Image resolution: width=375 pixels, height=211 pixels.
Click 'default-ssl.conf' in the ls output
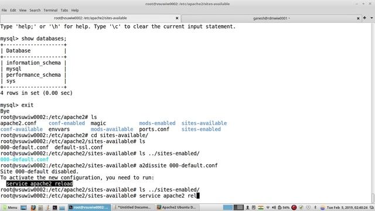(x=79, y=147)
